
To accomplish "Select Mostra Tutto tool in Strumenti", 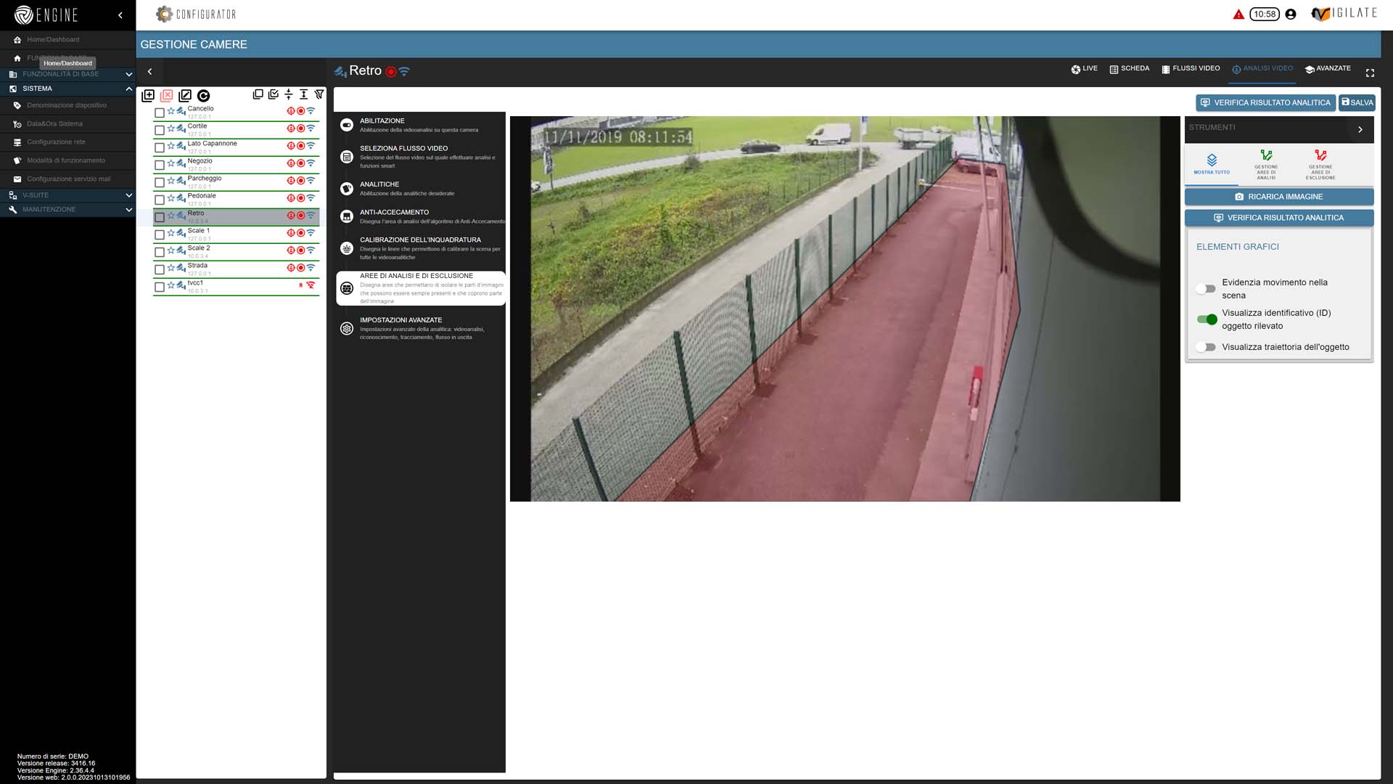I will (x=1212, y=164).
